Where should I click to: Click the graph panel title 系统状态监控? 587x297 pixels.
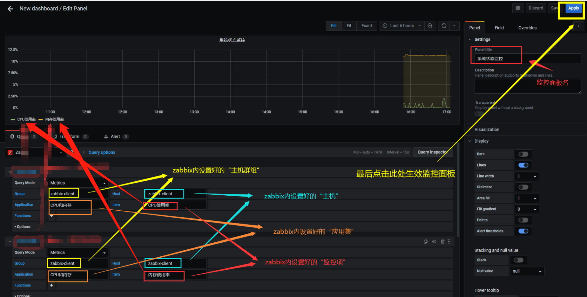pyautogui.click(x=232, y=40)
